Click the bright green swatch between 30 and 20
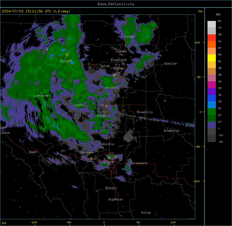Viewport: 232px width, 226px height. point(212,112)
